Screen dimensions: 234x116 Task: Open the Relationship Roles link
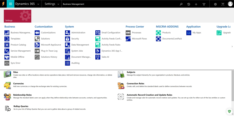coord(23,95)
